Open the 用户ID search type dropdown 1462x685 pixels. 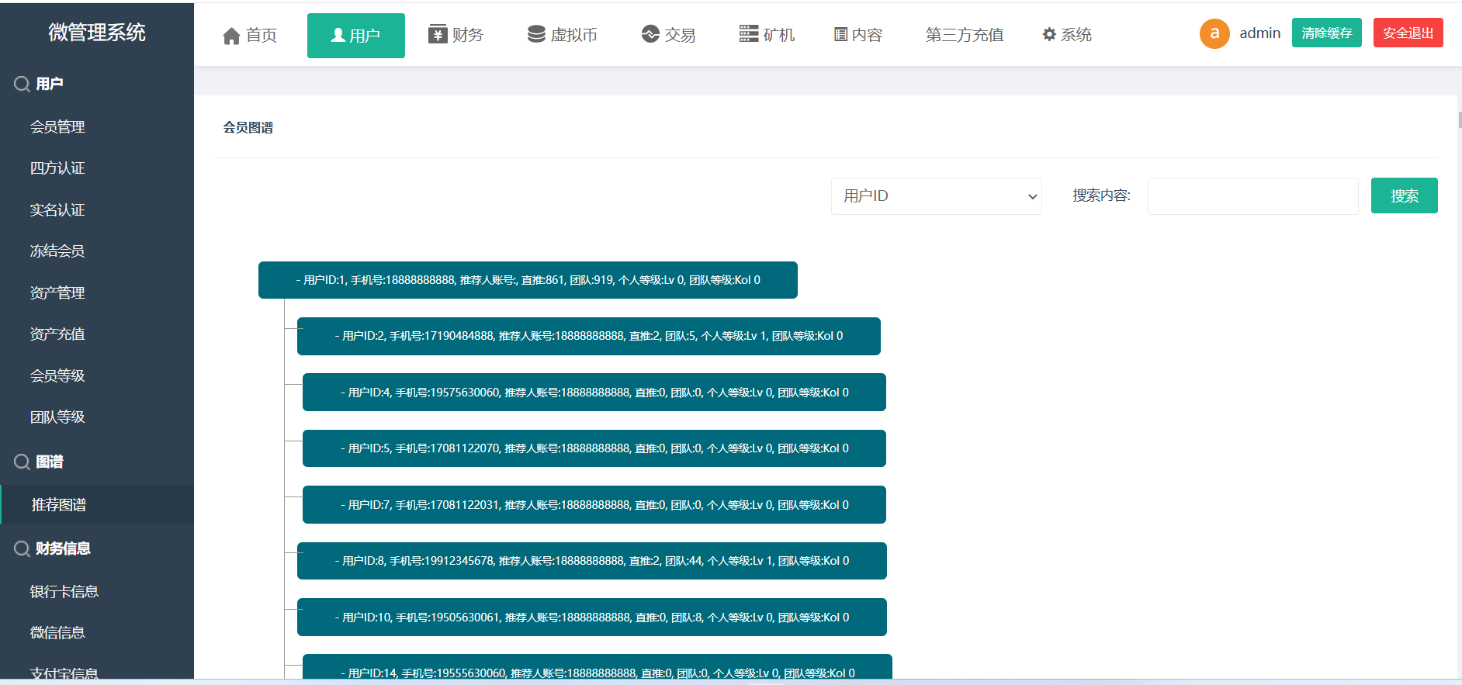click(936, 196)
